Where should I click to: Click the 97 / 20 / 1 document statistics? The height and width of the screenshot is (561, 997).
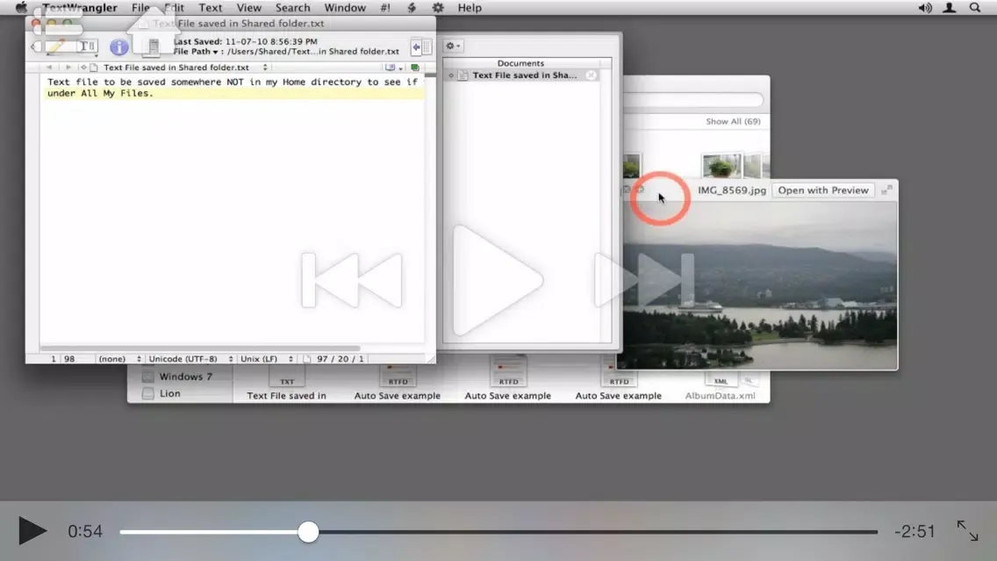click(341, 359)
